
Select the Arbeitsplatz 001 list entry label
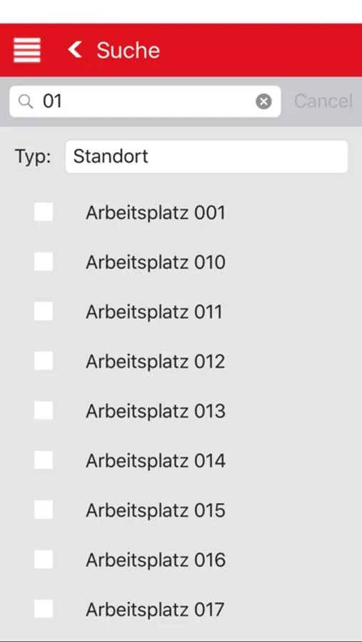tap(156, 213)
